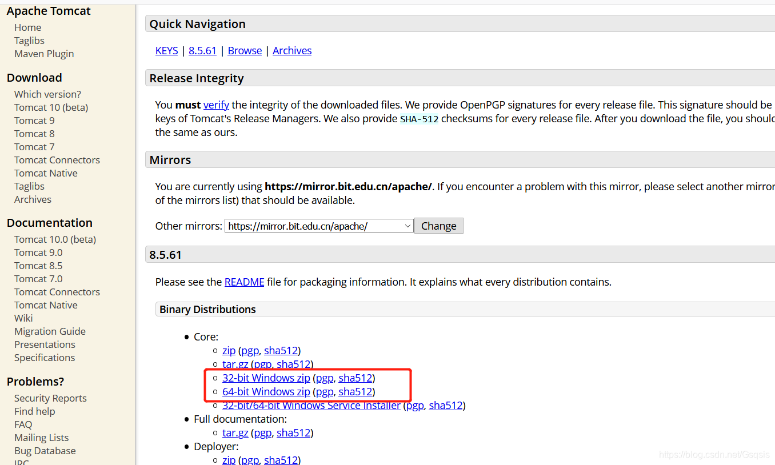This screenshot has height=465, width=775.
Task: Open sha512 checksum for Core zip
Action: 281,350
